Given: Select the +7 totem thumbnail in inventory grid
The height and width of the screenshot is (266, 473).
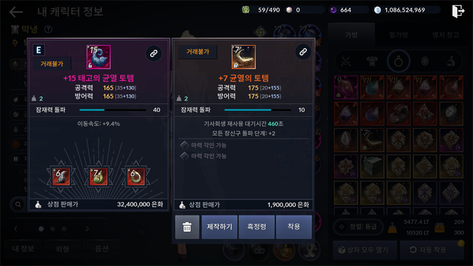Looking at the screenshot, I should pyautogui.click(x=372, y=140).
